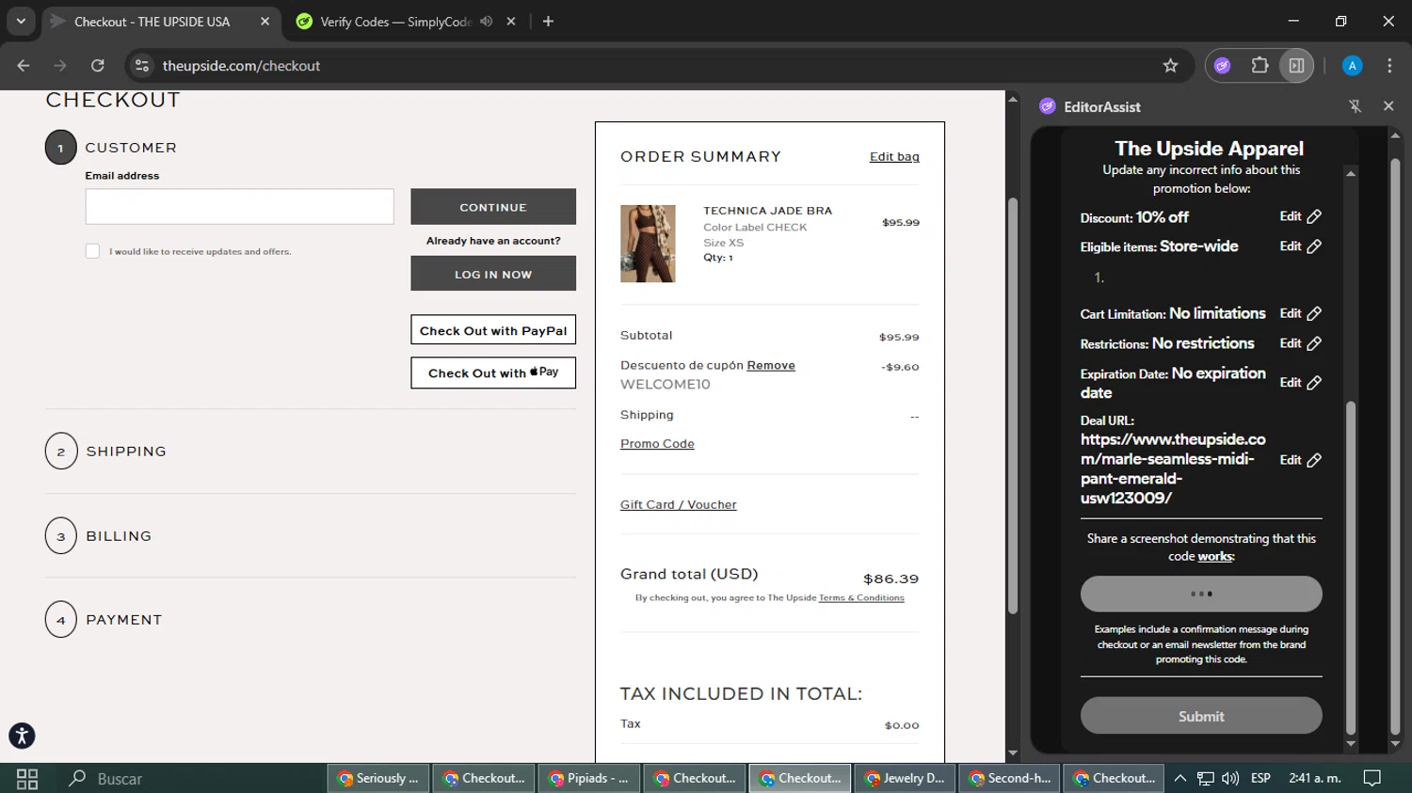The width and height of the screenshot is (1412, 793).
Task: Pin the EditorAssist panel
Action: [x=1356, y=106]
